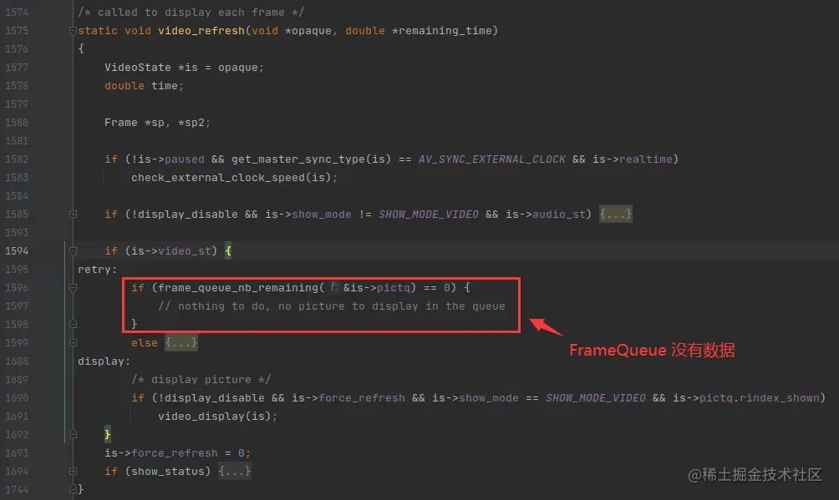Click is->audio_st on line 1585
This screenshot has height=500, width=839.
coord(546,215)
